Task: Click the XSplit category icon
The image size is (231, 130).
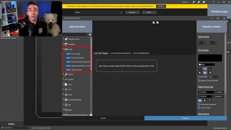Action: coord(66,110)
